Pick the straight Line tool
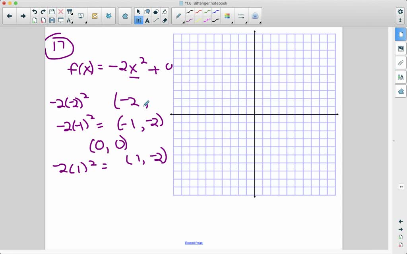The width and height of the screenshot is (407, 254). point(156,20)
